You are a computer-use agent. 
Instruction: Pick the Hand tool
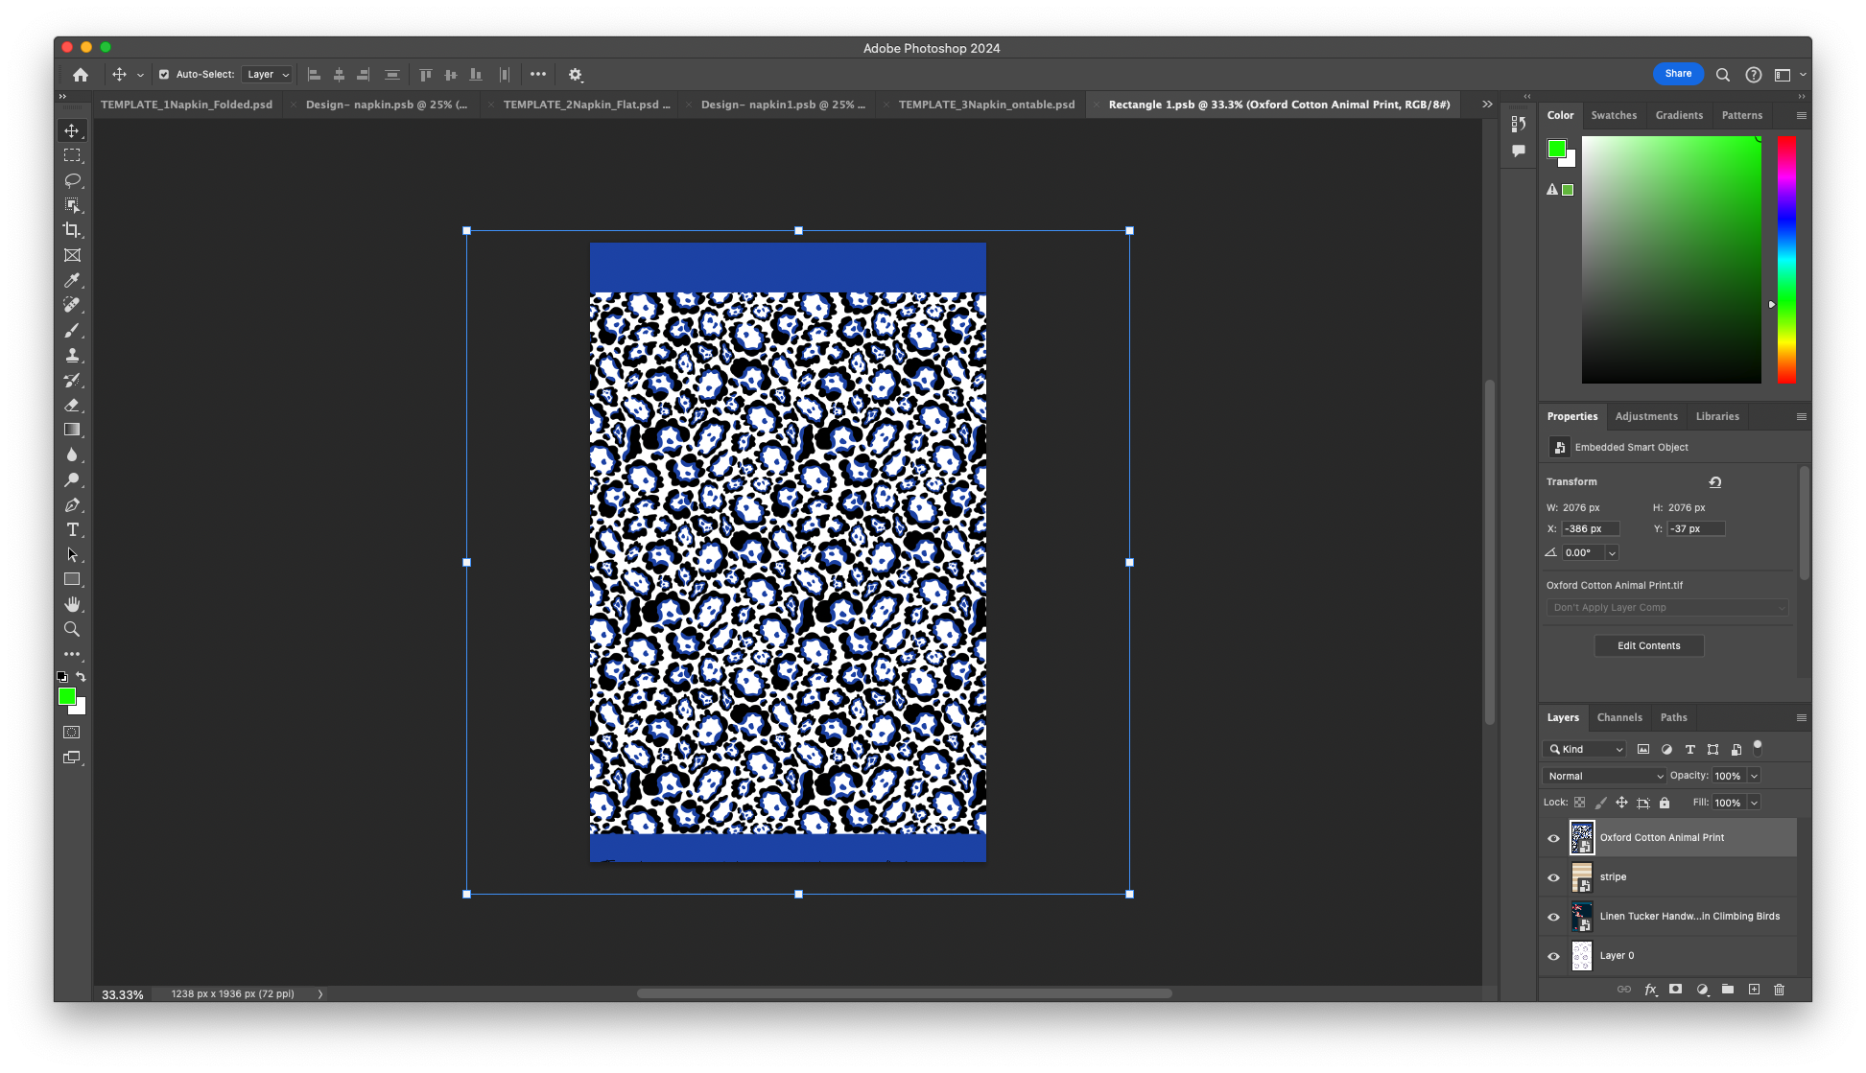(72, 604)
